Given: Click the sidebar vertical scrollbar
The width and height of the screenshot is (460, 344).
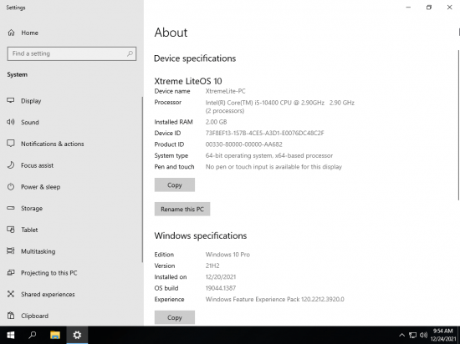Looking at the screenshot, I should (142, 180).
